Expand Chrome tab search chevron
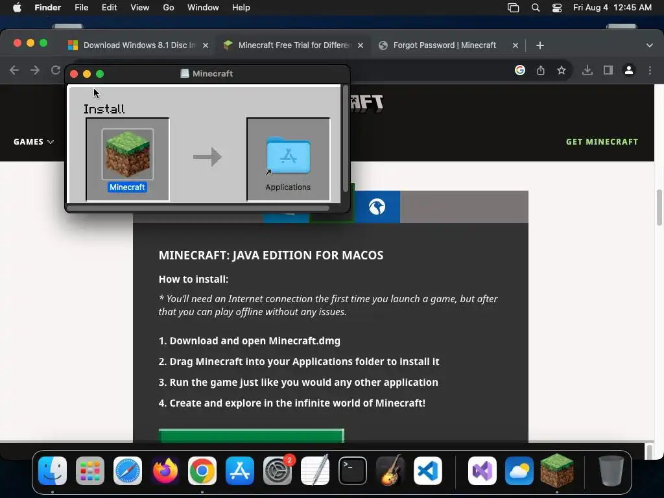Screen dimensions: 664x498 [x=650, y=45]
